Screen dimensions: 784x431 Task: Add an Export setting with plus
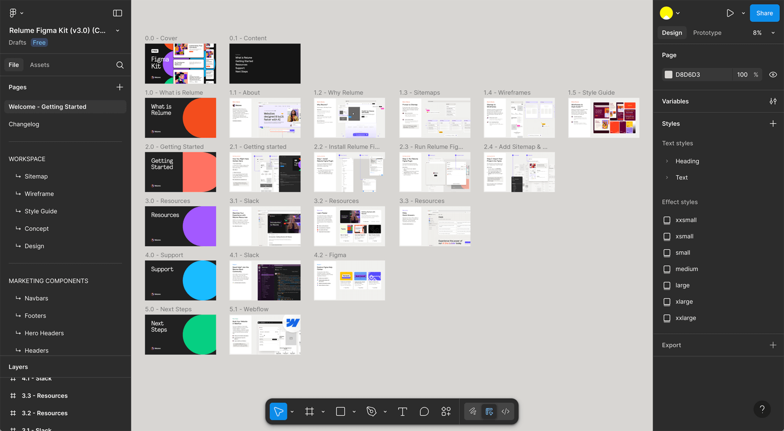tap(773, 345)
